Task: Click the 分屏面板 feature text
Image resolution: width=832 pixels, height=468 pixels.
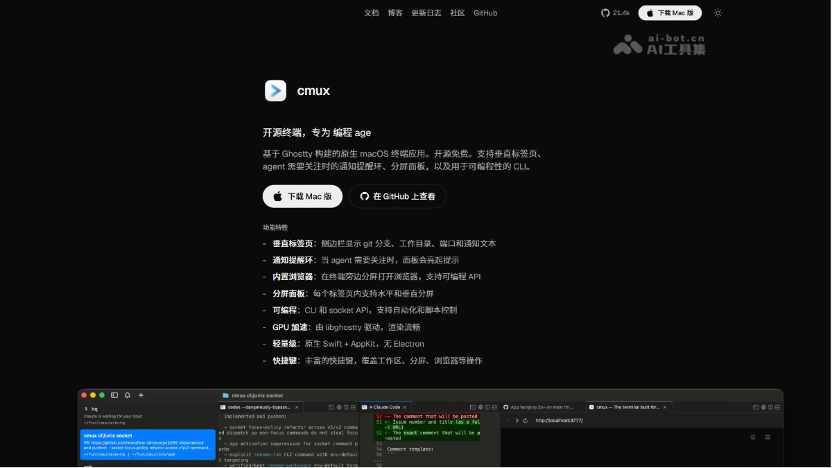Action: click(x=288, y=293)
